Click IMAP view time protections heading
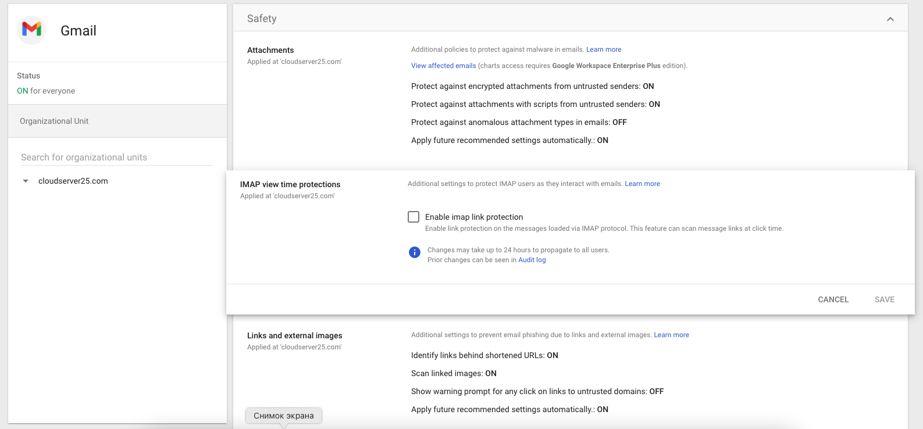Viewport: 923px width, 429px height. tap(290, 184)
